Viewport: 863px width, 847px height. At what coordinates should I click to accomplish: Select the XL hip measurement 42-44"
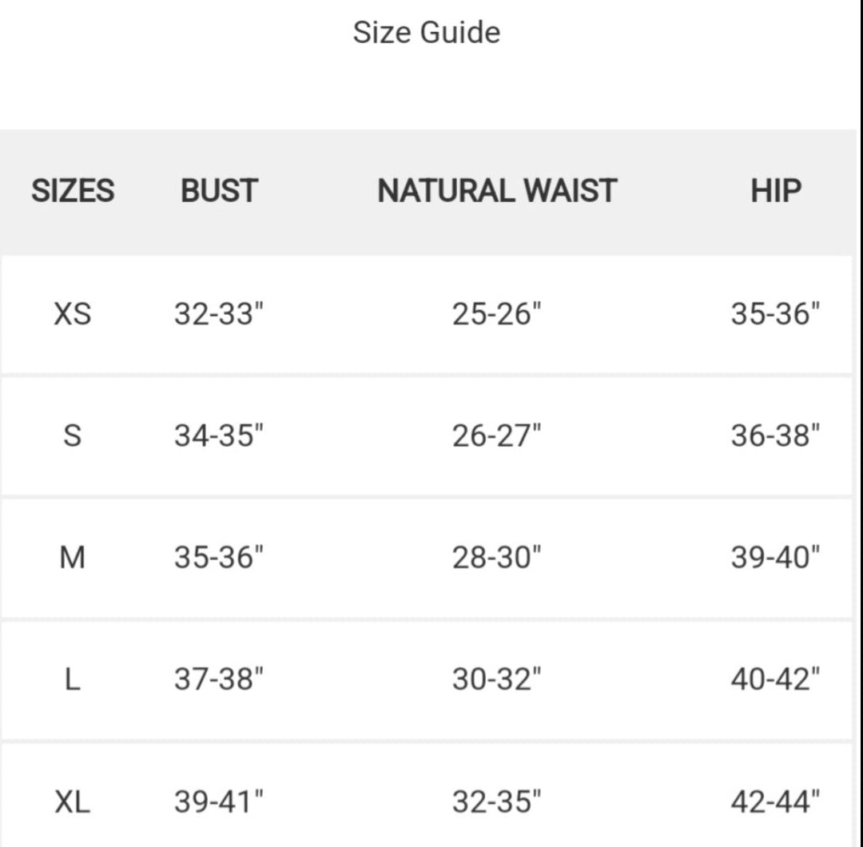click(x=775, y=801)
